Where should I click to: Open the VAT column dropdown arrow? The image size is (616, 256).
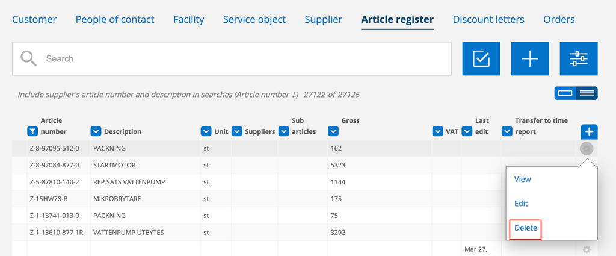[x=438, y=131]
